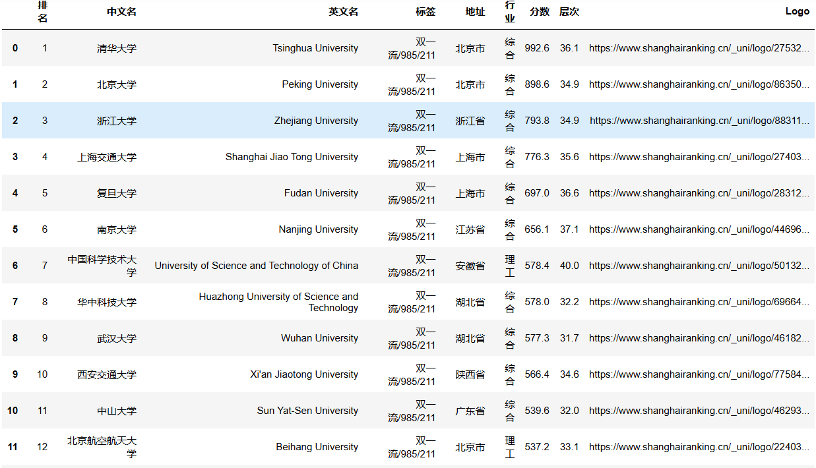Select the Xi'an Jiaotong University cell
816x468 pixels.
tap(304, 374)
